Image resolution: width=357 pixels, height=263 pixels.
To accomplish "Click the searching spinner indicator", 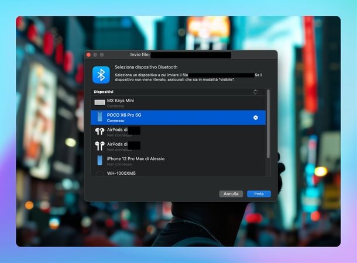I will (255, 92).
